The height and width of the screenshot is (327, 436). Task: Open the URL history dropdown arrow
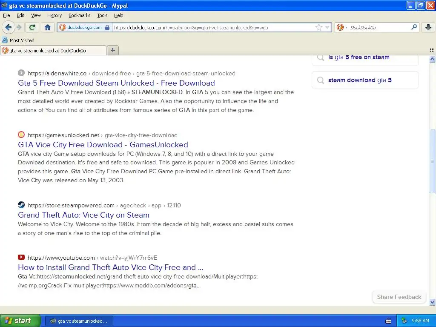pos(327,27)
